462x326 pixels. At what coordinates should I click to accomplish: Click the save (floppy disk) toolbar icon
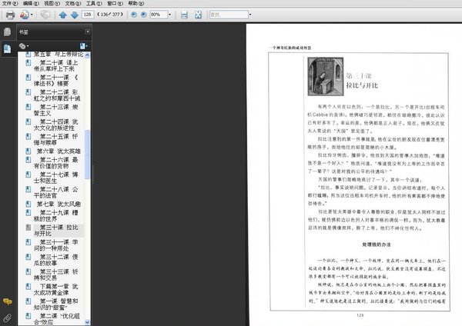pos(183,15)
